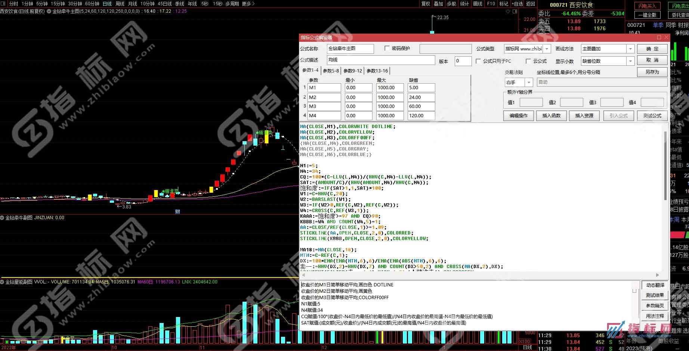This screenshot has width=689, height=351.
Task: Open 统计 statistics from the top toolbar
Action: pyautogui.click(x=464, y=4)
